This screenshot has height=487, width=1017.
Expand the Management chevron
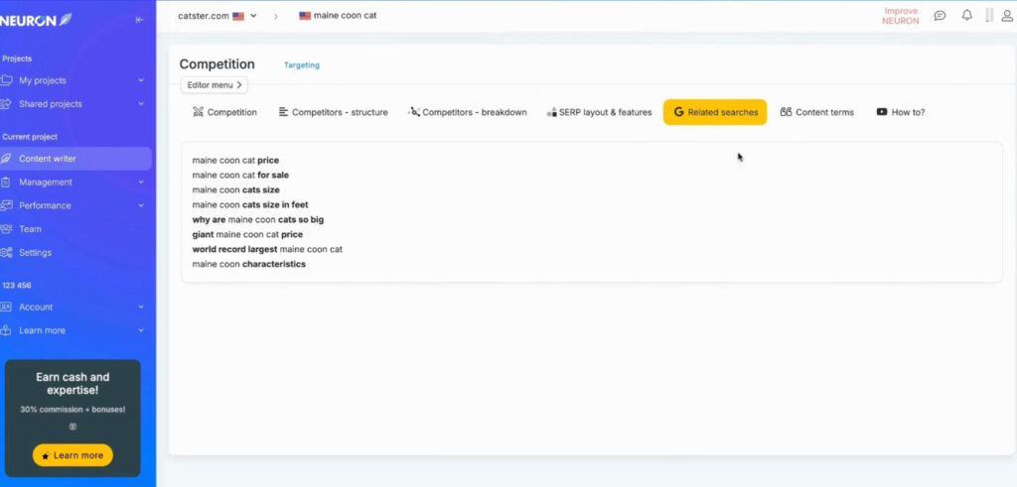pyautogui.click(x=141, y=182)
